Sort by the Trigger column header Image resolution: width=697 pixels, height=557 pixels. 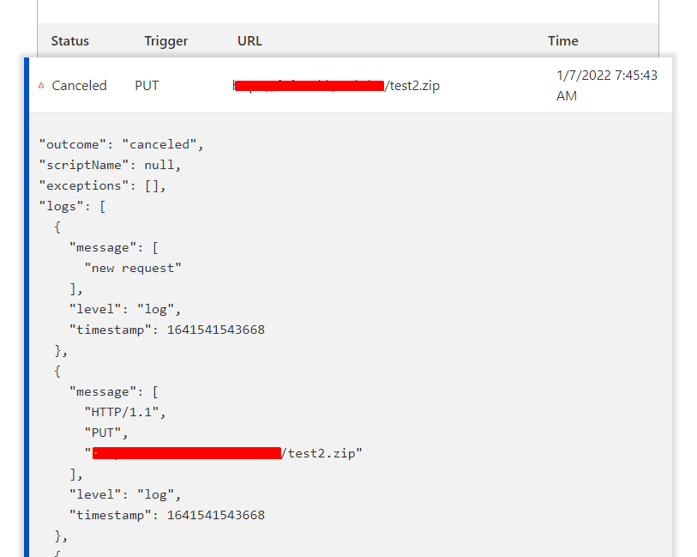(165, 40)
